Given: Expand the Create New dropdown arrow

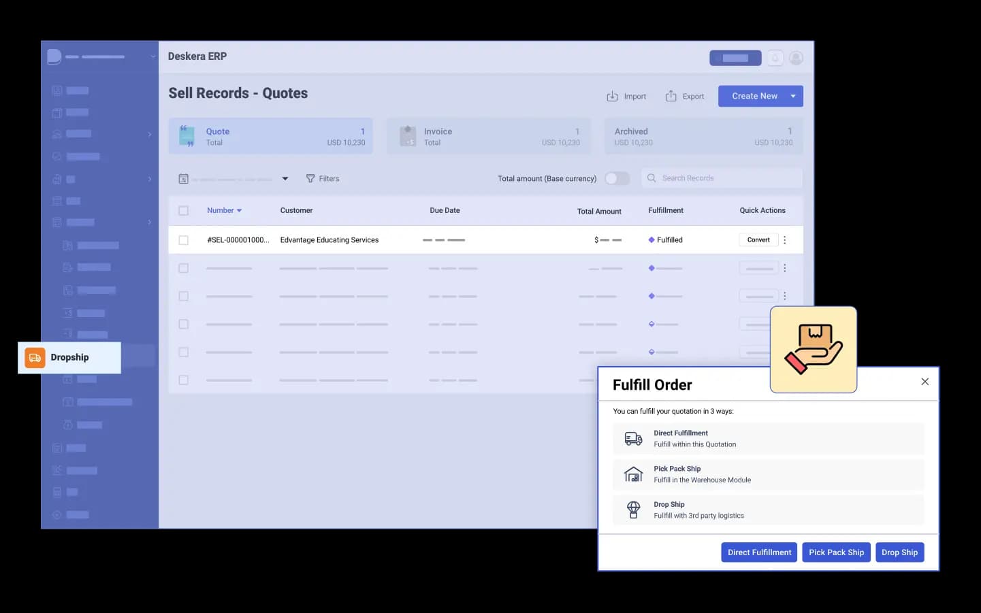Looking at the screenshot, I should (x=793, y=97).
